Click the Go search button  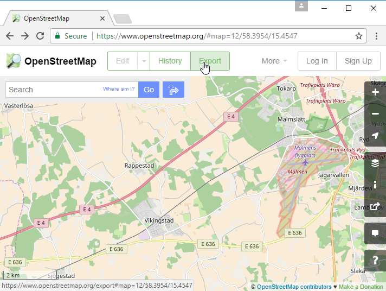[149, 90]
